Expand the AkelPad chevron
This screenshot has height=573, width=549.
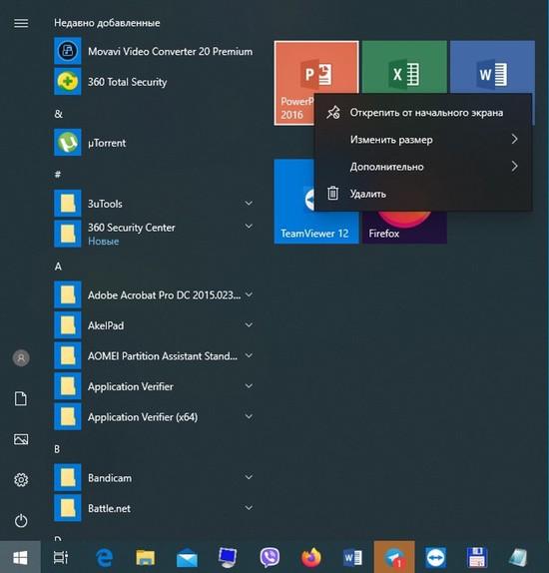(249, 324)
